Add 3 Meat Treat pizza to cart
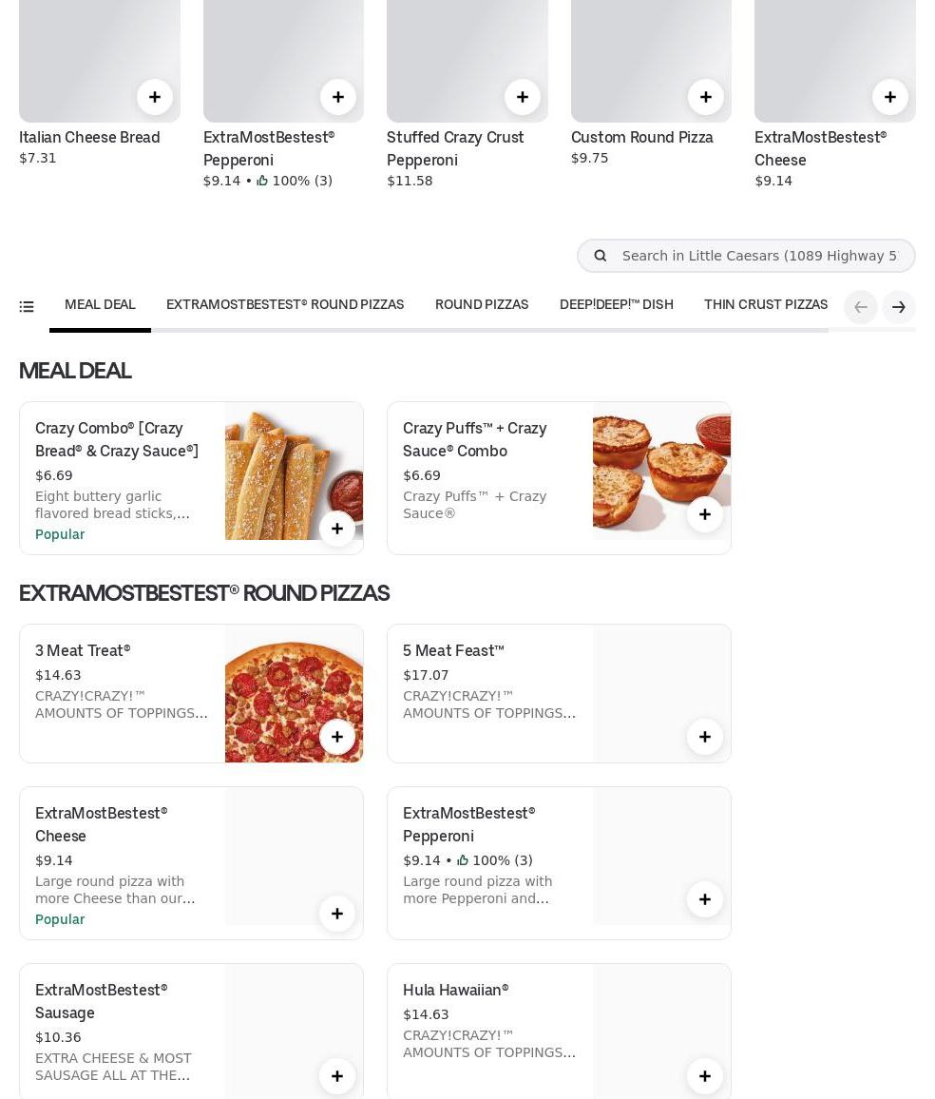 pyautogui.click(x=337, y=737)
